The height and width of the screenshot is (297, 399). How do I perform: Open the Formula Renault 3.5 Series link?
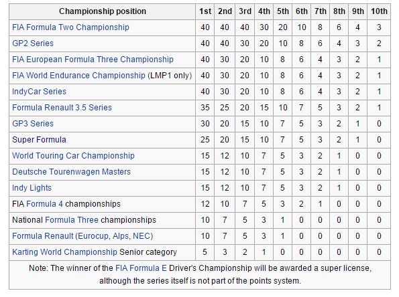[62, 108]
